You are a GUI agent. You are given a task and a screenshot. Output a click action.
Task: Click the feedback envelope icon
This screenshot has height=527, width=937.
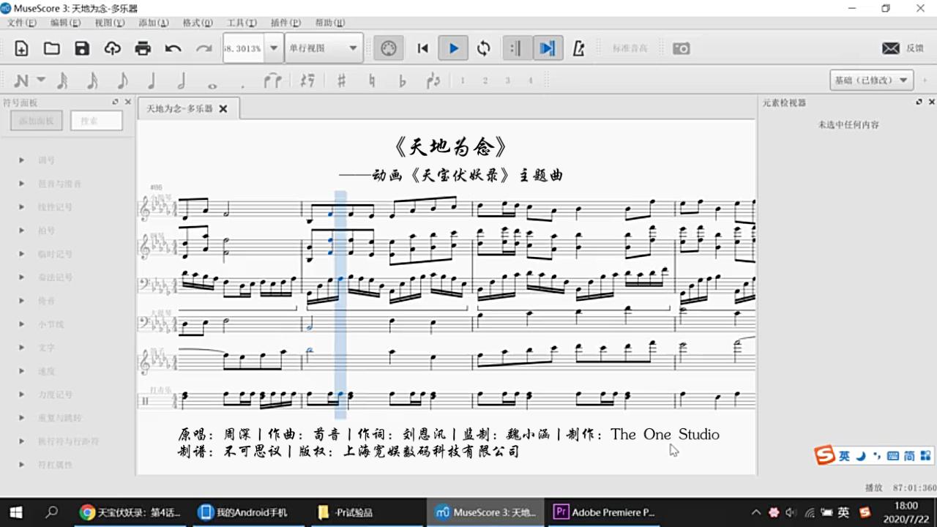[x=891, y=48]
